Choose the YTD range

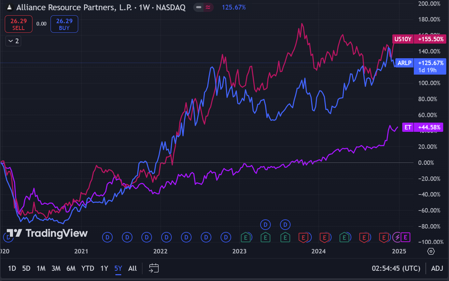click(x=88, y=268)
